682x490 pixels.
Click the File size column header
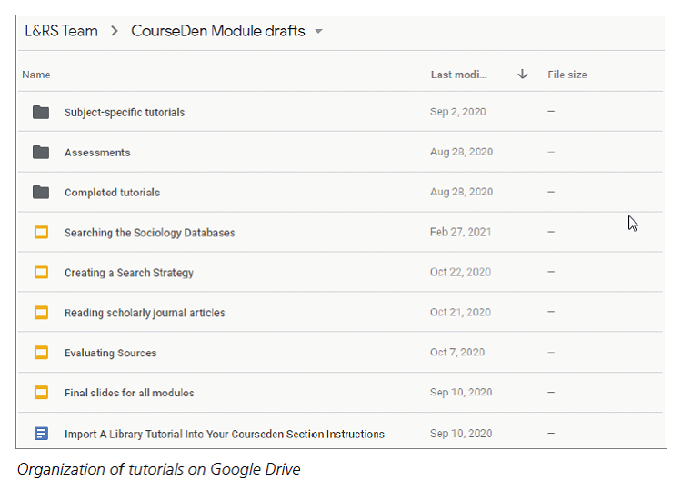coord(567,75)
